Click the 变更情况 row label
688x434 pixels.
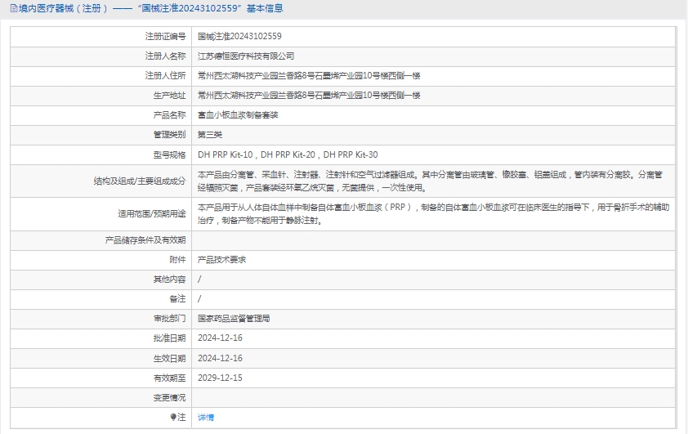[169, 397]
